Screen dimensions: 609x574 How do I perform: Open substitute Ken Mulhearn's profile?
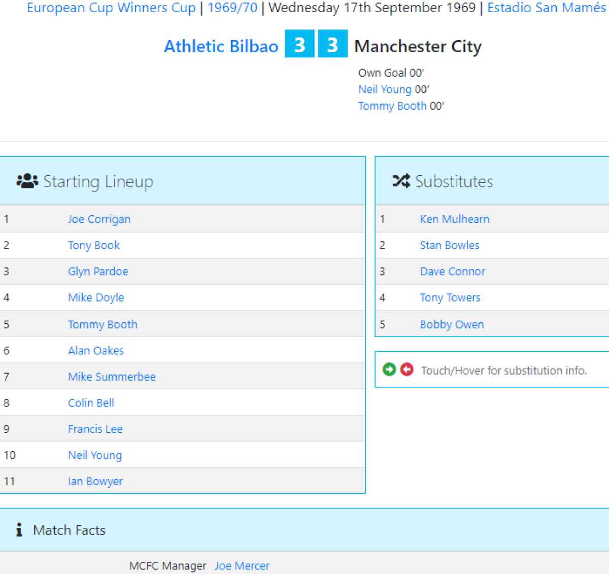pyautogui.click(x=454, y=219)
